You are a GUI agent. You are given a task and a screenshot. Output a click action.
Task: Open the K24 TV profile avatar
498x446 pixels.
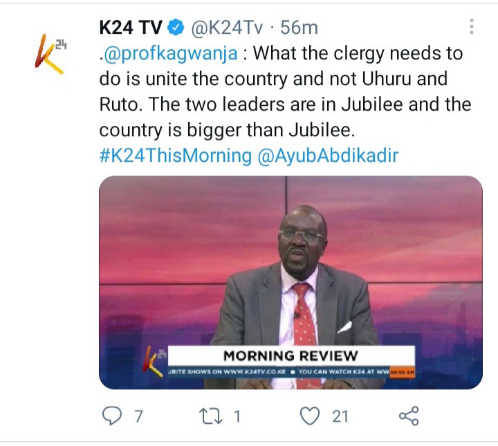(50, 53)
